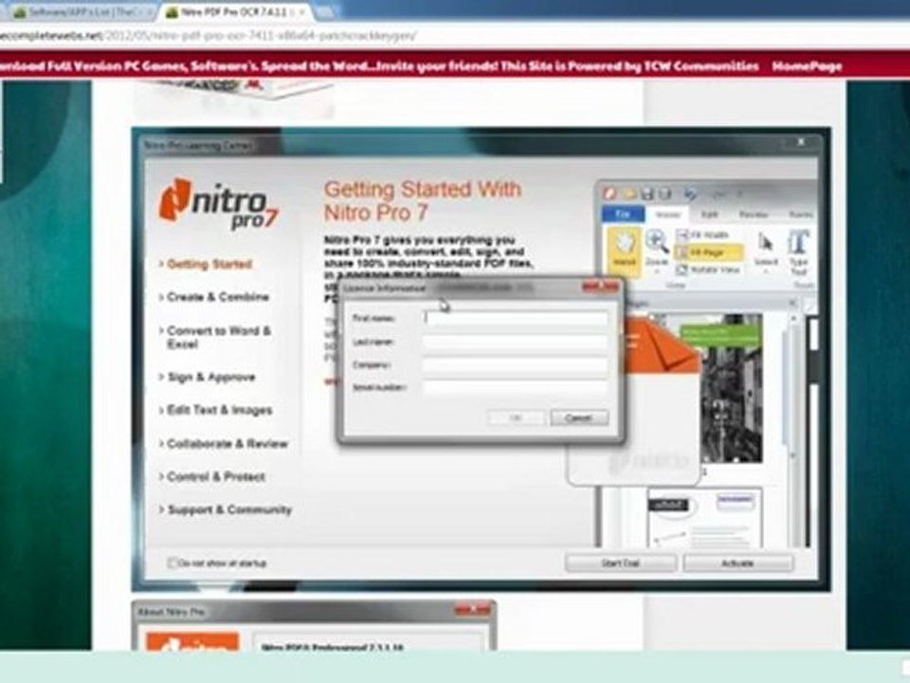Focus the Serial number input field
This screenshot has width=910, height=683.
point(516,387)
